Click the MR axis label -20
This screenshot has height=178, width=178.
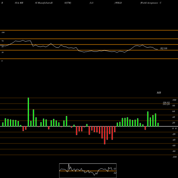click(x=174, y=134)
